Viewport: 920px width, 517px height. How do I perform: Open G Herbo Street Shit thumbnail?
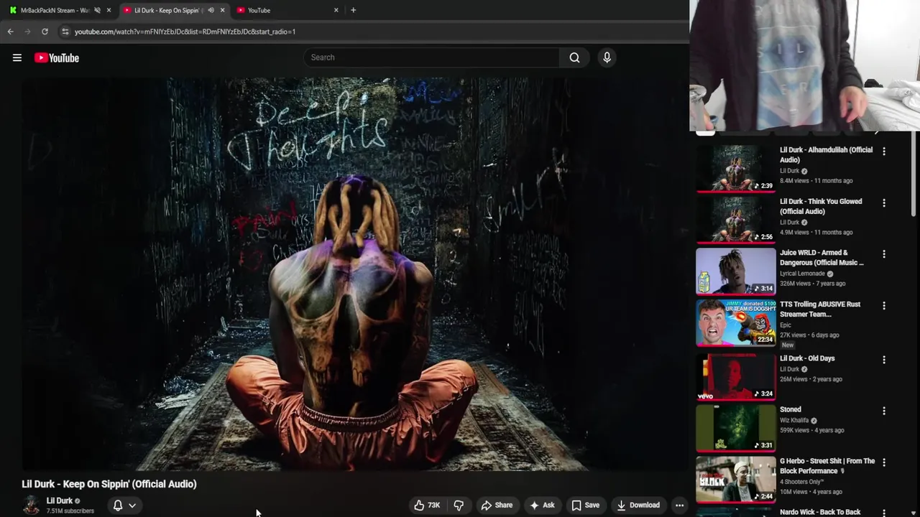tap(736, 480)
